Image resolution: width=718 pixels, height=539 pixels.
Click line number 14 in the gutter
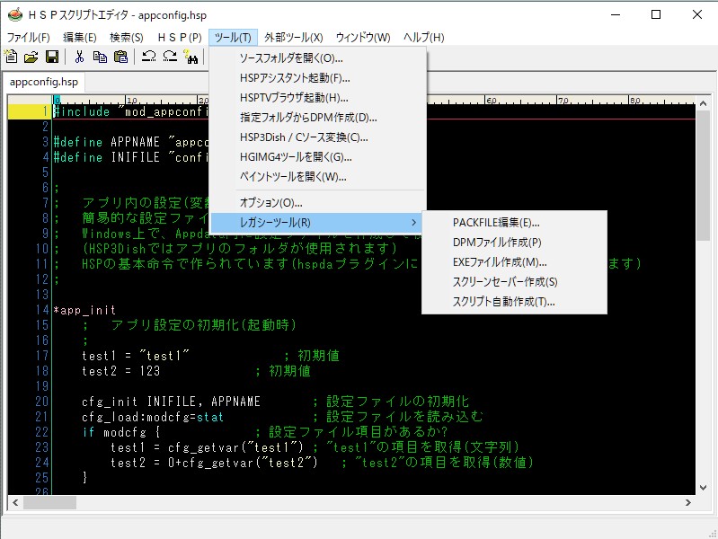[x=41, y=310]
